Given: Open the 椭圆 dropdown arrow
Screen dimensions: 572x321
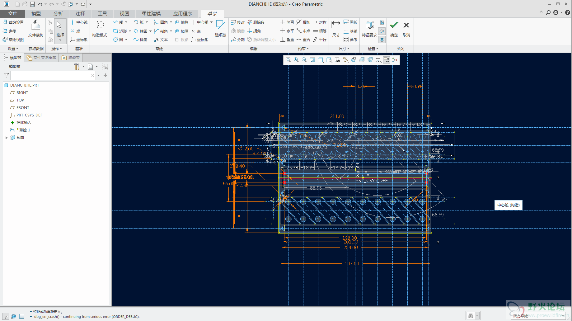Looking at the screenshot, I should (151, 31).
